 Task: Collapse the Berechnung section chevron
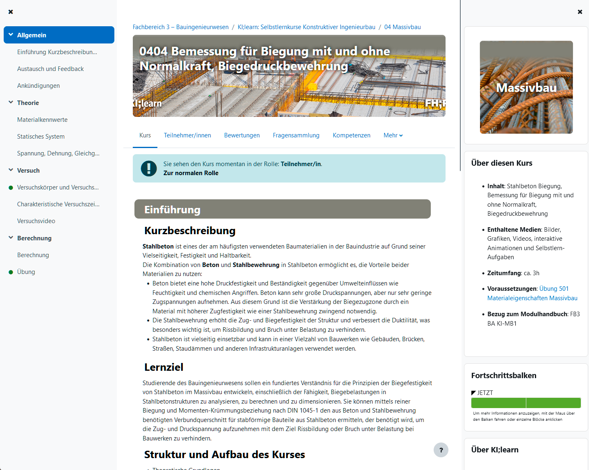pyautogui.click(x=11, y=238)
